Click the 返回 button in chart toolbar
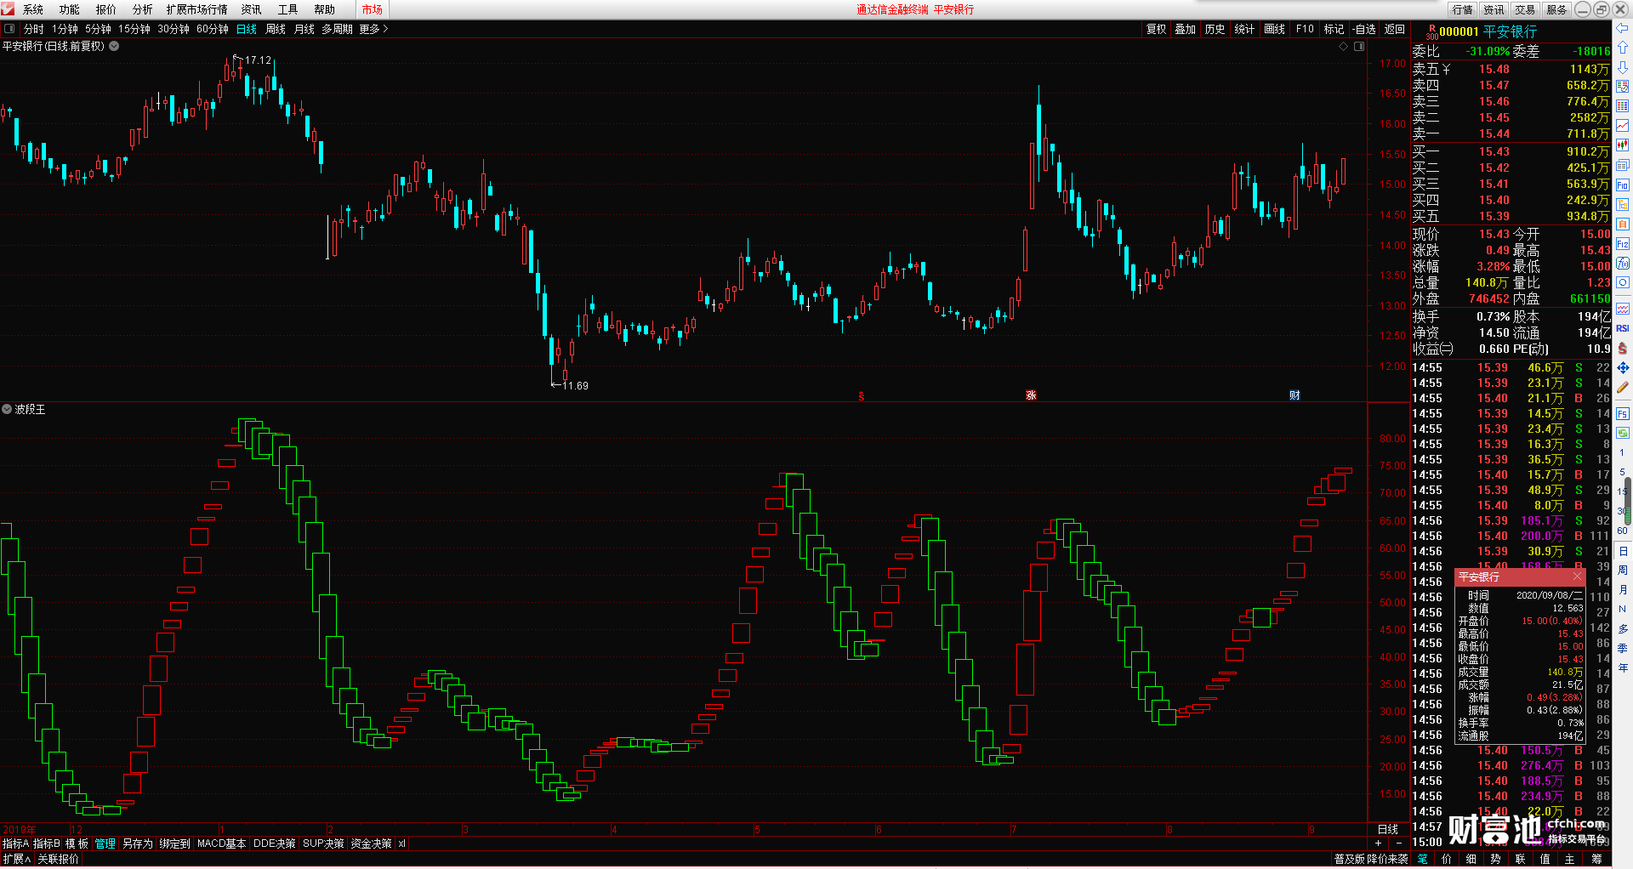Screen dimensions: 1633x869 tap(1395, 29)
